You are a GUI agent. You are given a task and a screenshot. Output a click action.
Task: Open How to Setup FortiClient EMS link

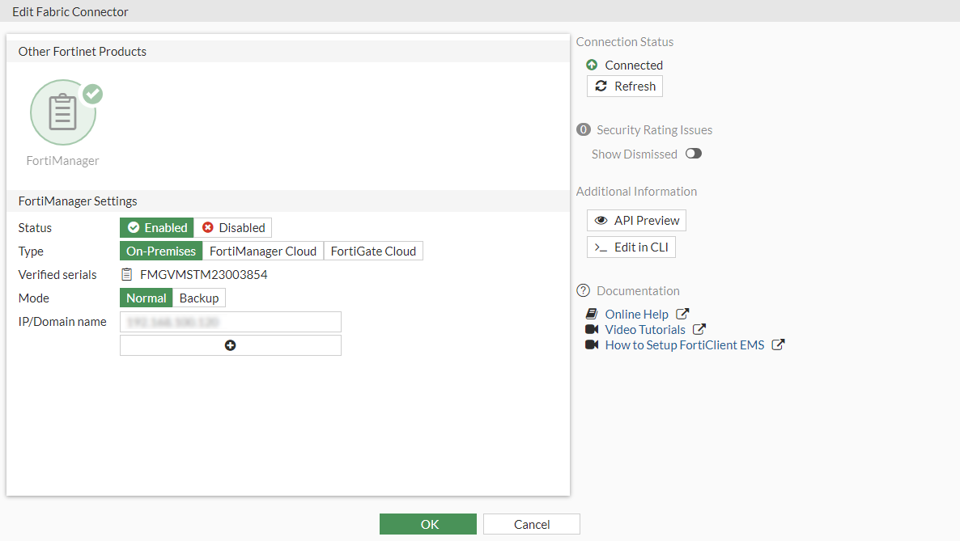pyautogui.click(x=684, y=344)
